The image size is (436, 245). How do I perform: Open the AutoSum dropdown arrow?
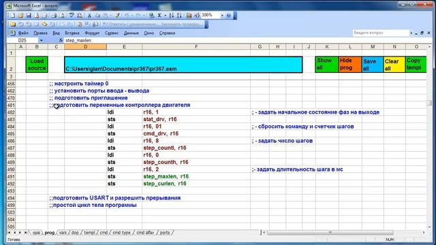[165, 16]
